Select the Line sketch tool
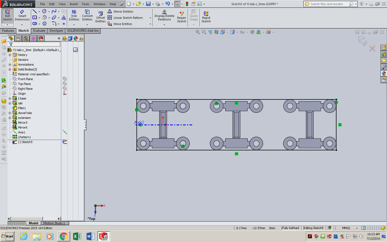The height and width of the screenshot is (242, 387). pos(35,11)
